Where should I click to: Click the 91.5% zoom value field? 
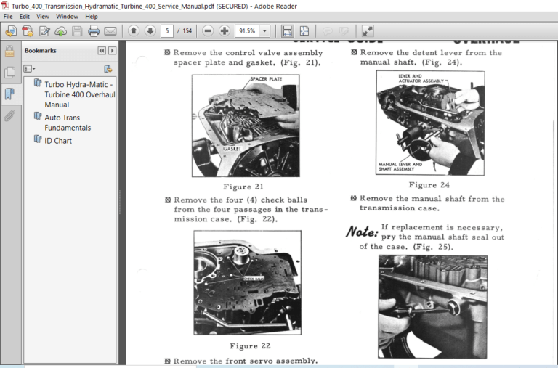[247, 31]
